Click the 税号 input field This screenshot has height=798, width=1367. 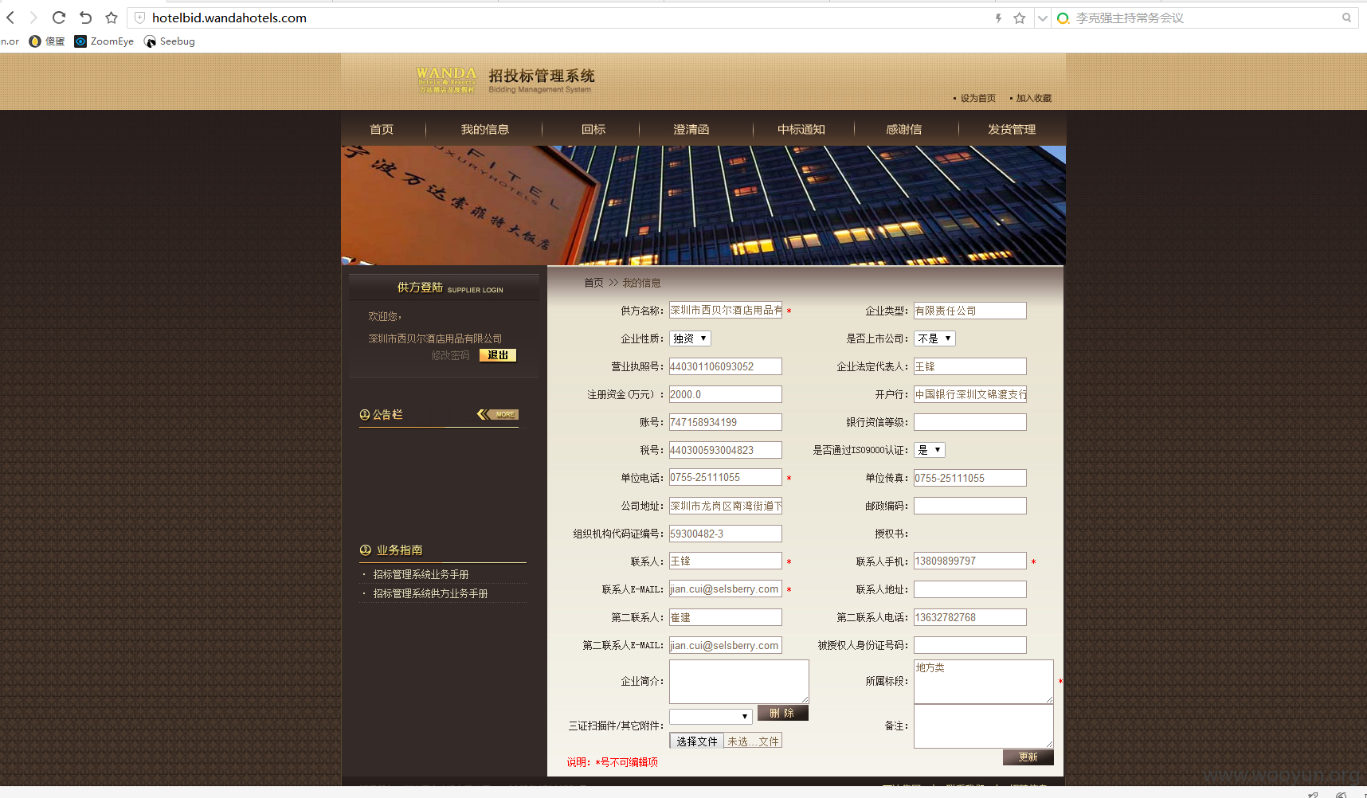click(725, 450)
